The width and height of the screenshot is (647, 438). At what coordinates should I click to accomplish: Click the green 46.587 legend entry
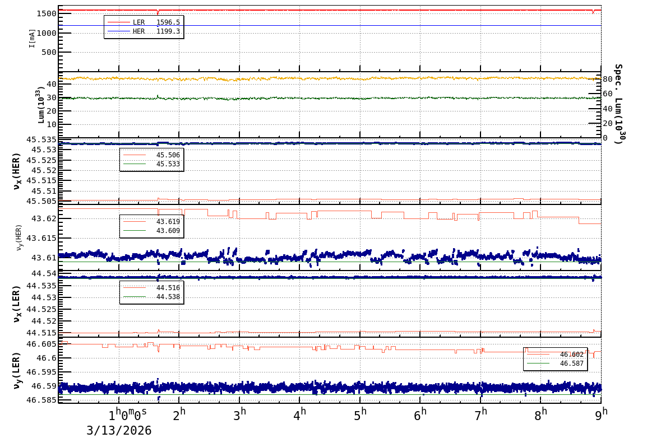coord(555,364)
